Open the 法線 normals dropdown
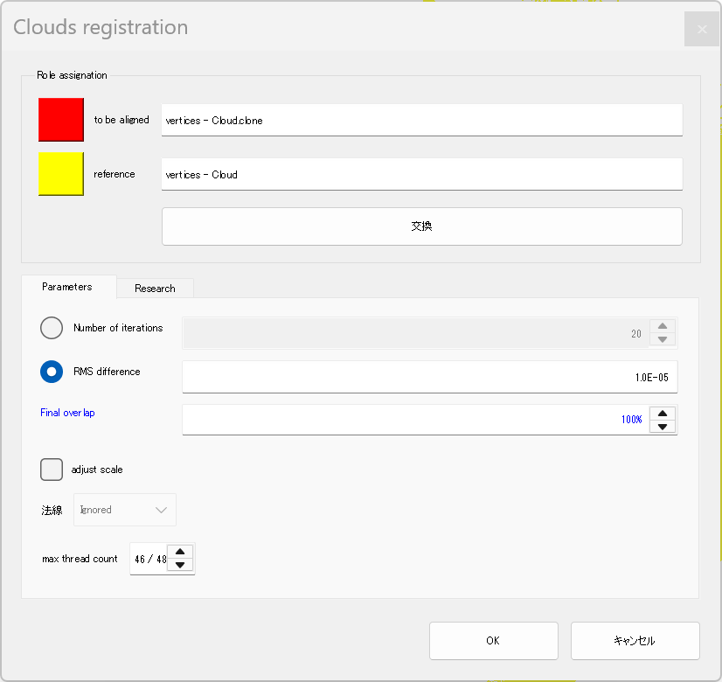 pos(125,510)
